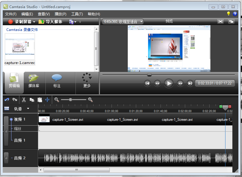Open the 编辑(E) menu
The width and height of the screenshot is (242, 177).
(x=27, y=14)
